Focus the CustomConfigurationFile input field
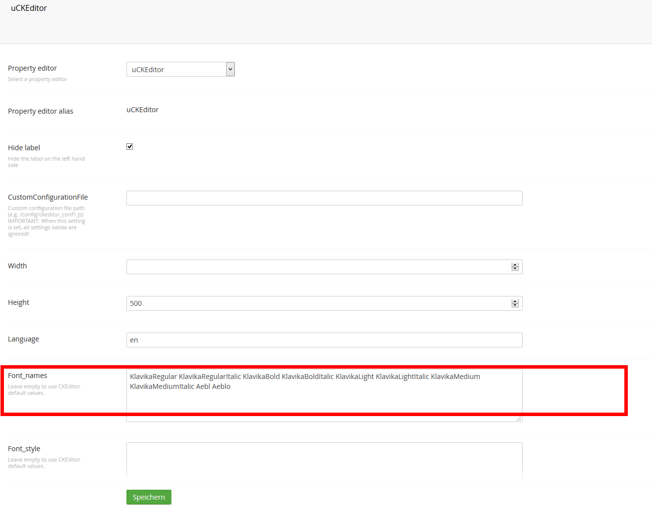The image size is (652, 507). pos(325,198)
